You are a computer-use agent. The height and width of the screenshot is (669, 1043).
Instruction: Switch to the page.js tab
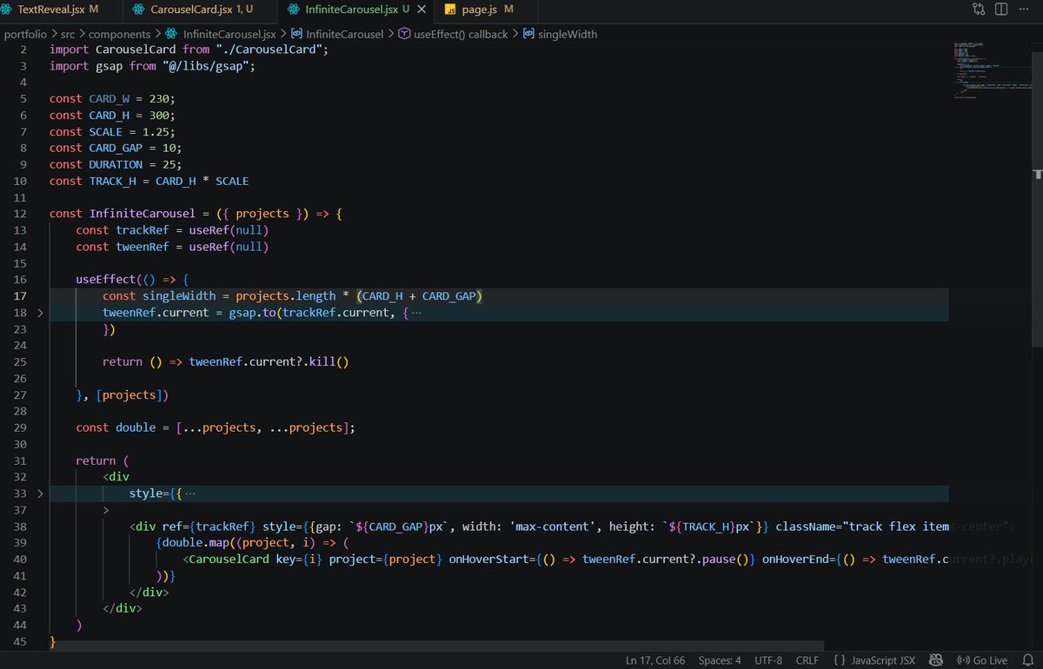(486, 9)
